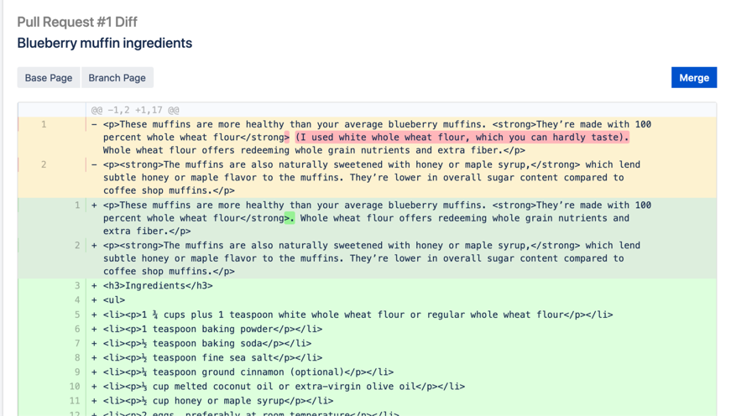This screenshot has width=731, height=416.
Task: Click the Pull Request #1 Diff heading
Action: point(77,22)
